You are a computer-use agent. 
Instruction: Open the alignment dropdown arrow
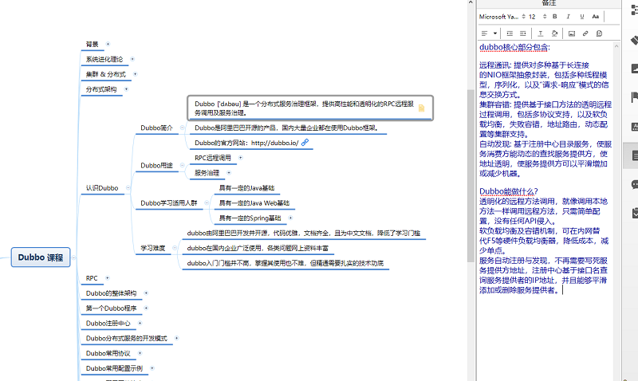coord(494,33)
